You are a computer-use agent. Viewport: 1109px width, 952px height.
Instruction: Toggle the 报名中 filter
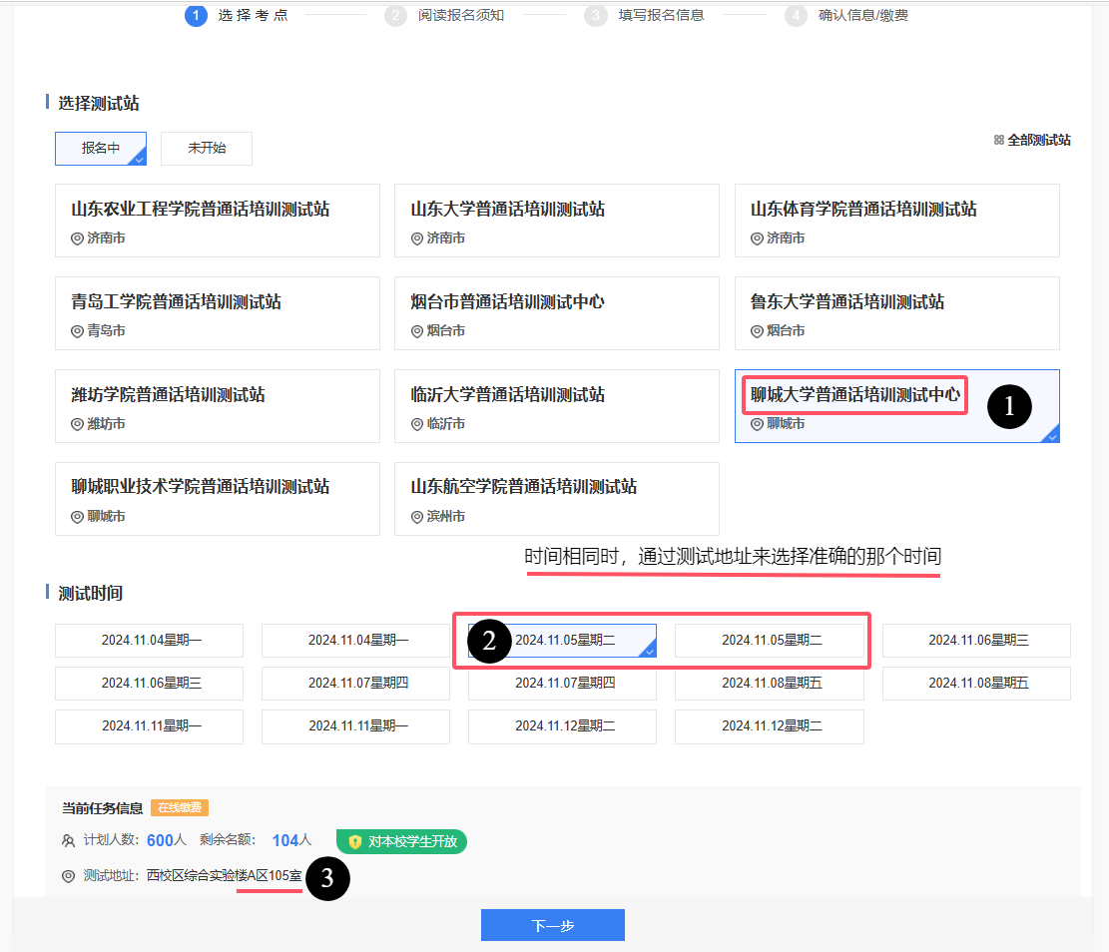coord(101,148)
